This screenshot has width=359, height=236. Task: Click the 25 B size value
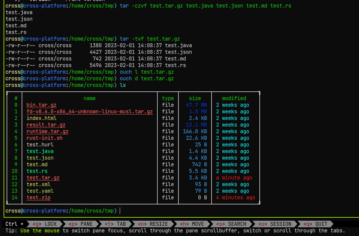pyautogui.click(x=201, y=145)
